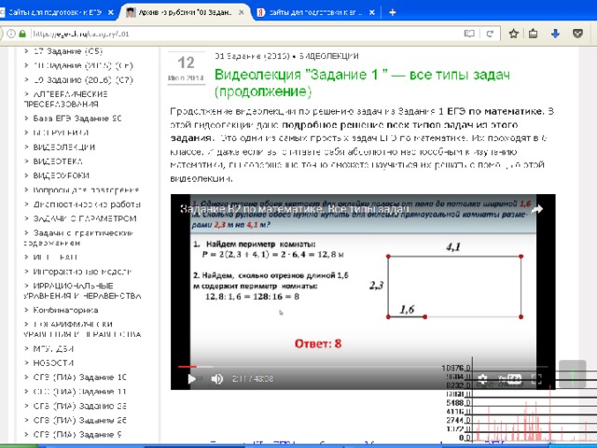Click the YouTube logo in video controls
Image resolution: width=597 pixels, height=448 pixels.
(511, 379)
